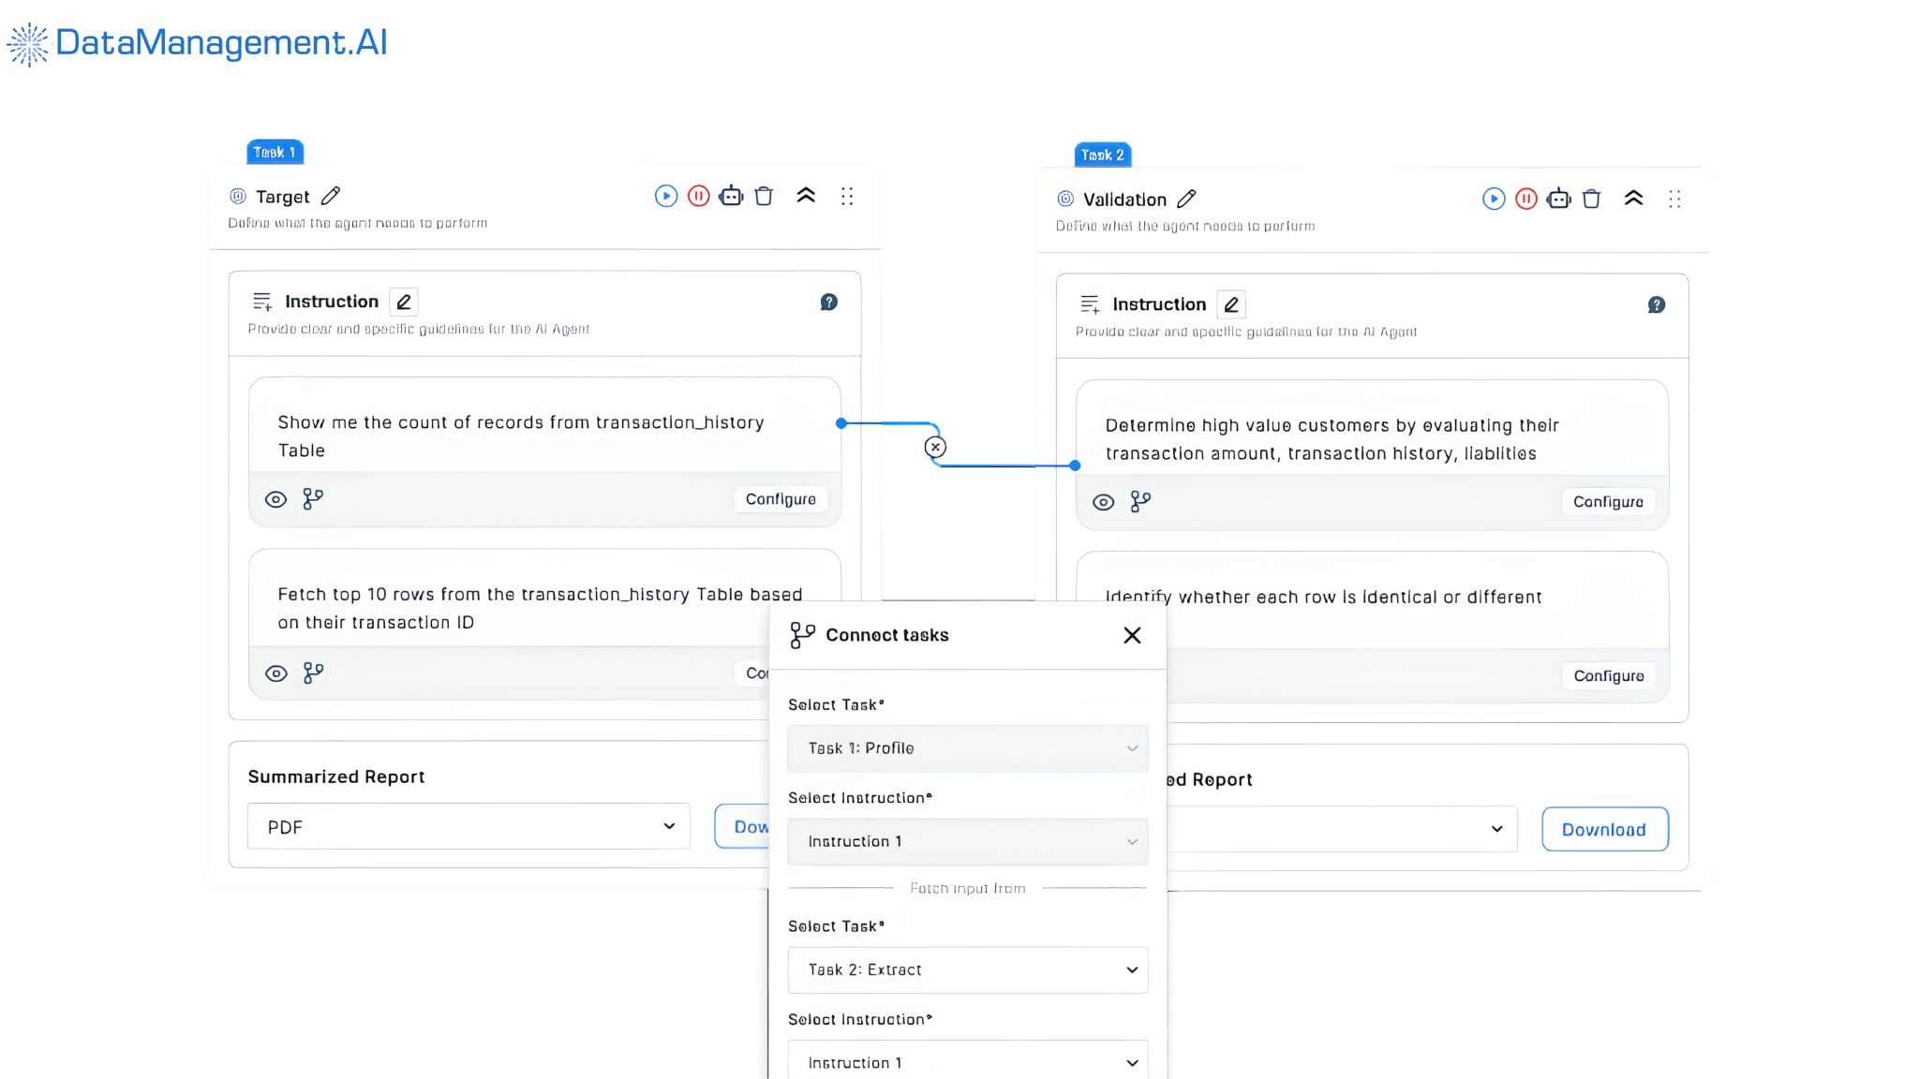Open the robot agent icon in Validation task
This screenshot has height=1079, width=1919.
click(1559, 199)
